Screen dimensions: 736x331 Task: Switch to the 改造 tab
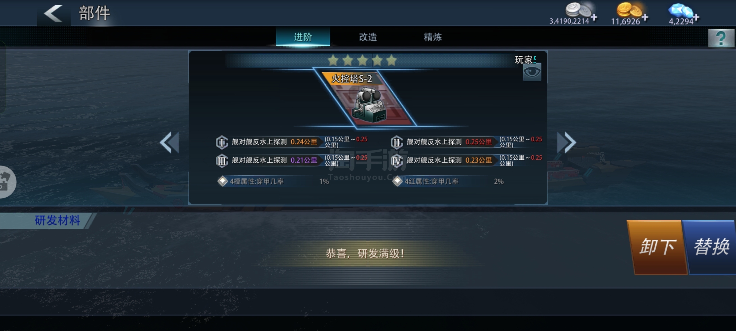[x=368, y=37]
